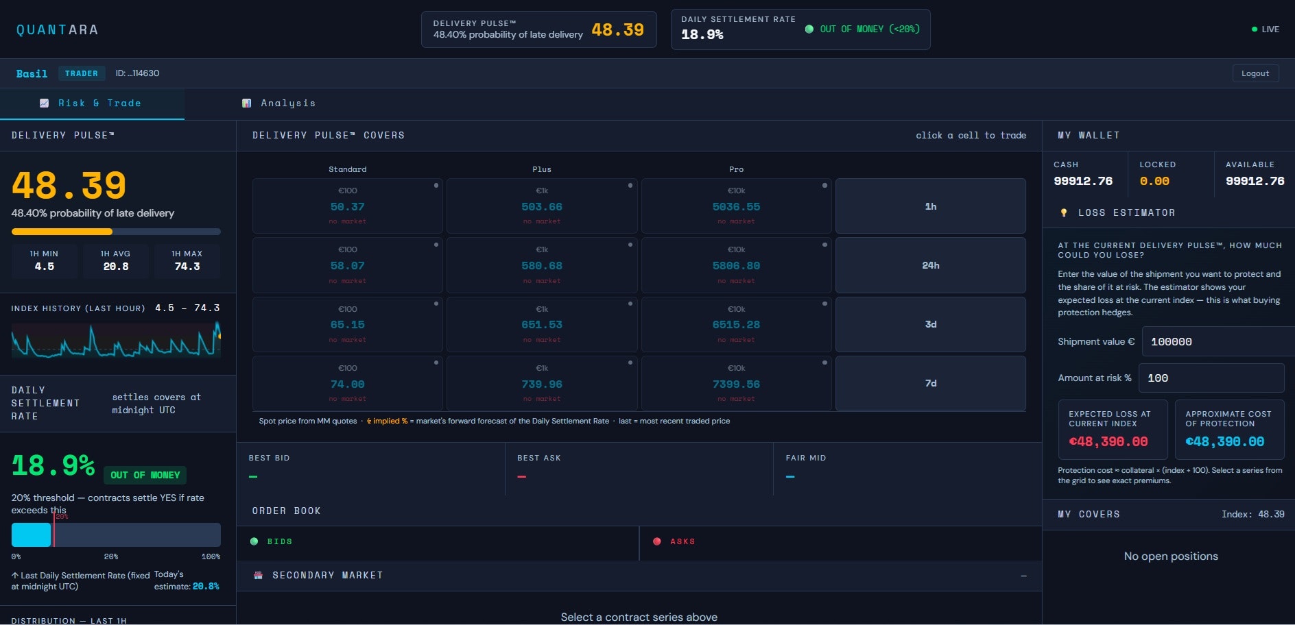
Task: Collapse the Secondary Market section
Action: pyautogui.click(x=1023, y=576)
